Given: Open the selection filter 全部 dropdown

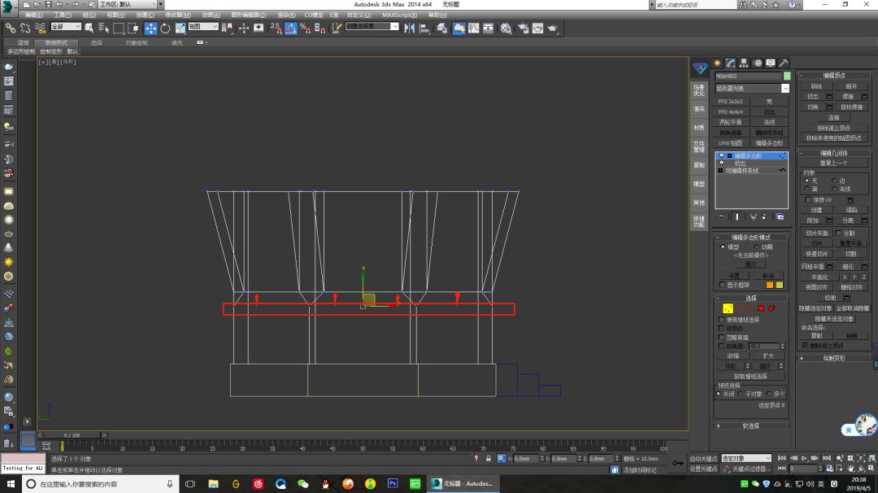Looking at the screenshot, I should 66,26.
